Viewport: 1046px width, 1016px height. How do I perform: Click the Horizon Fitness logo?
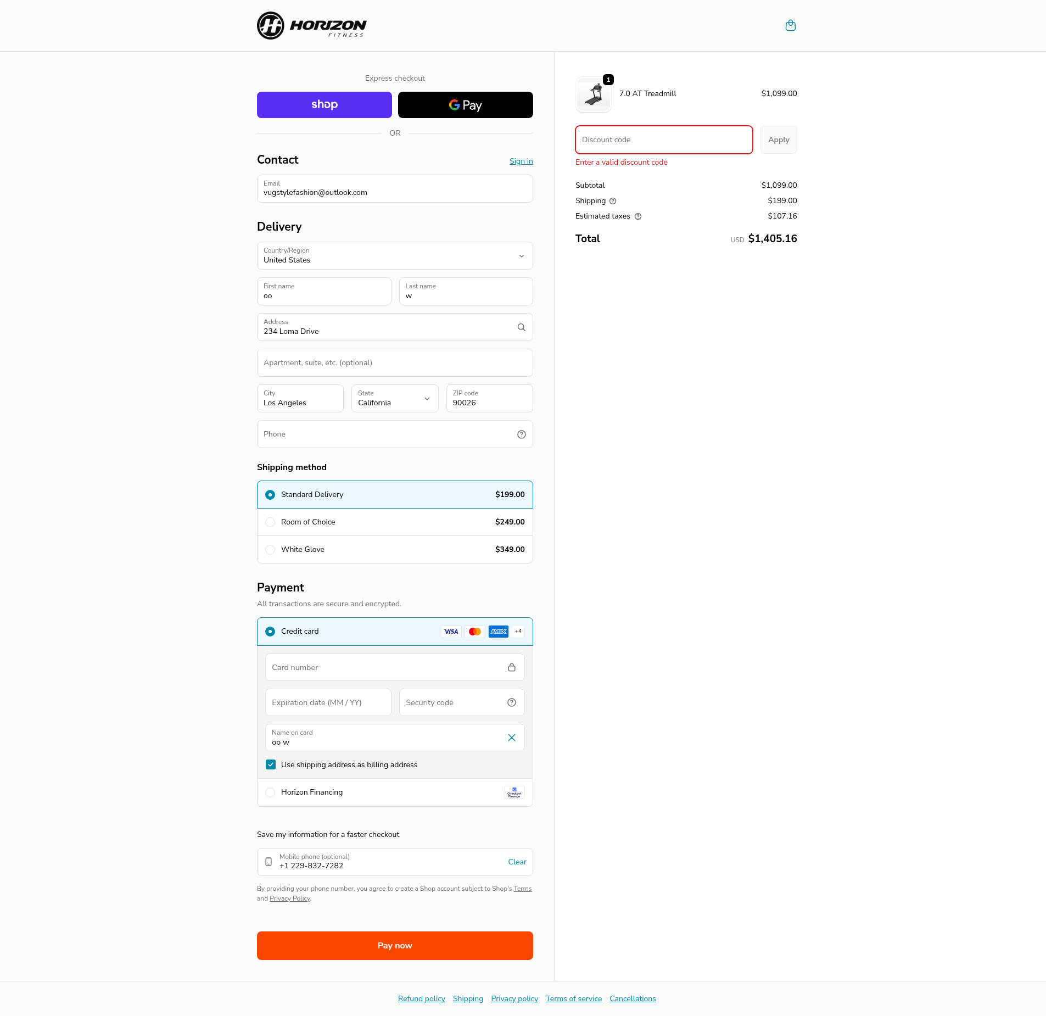(x=311, y=26)
